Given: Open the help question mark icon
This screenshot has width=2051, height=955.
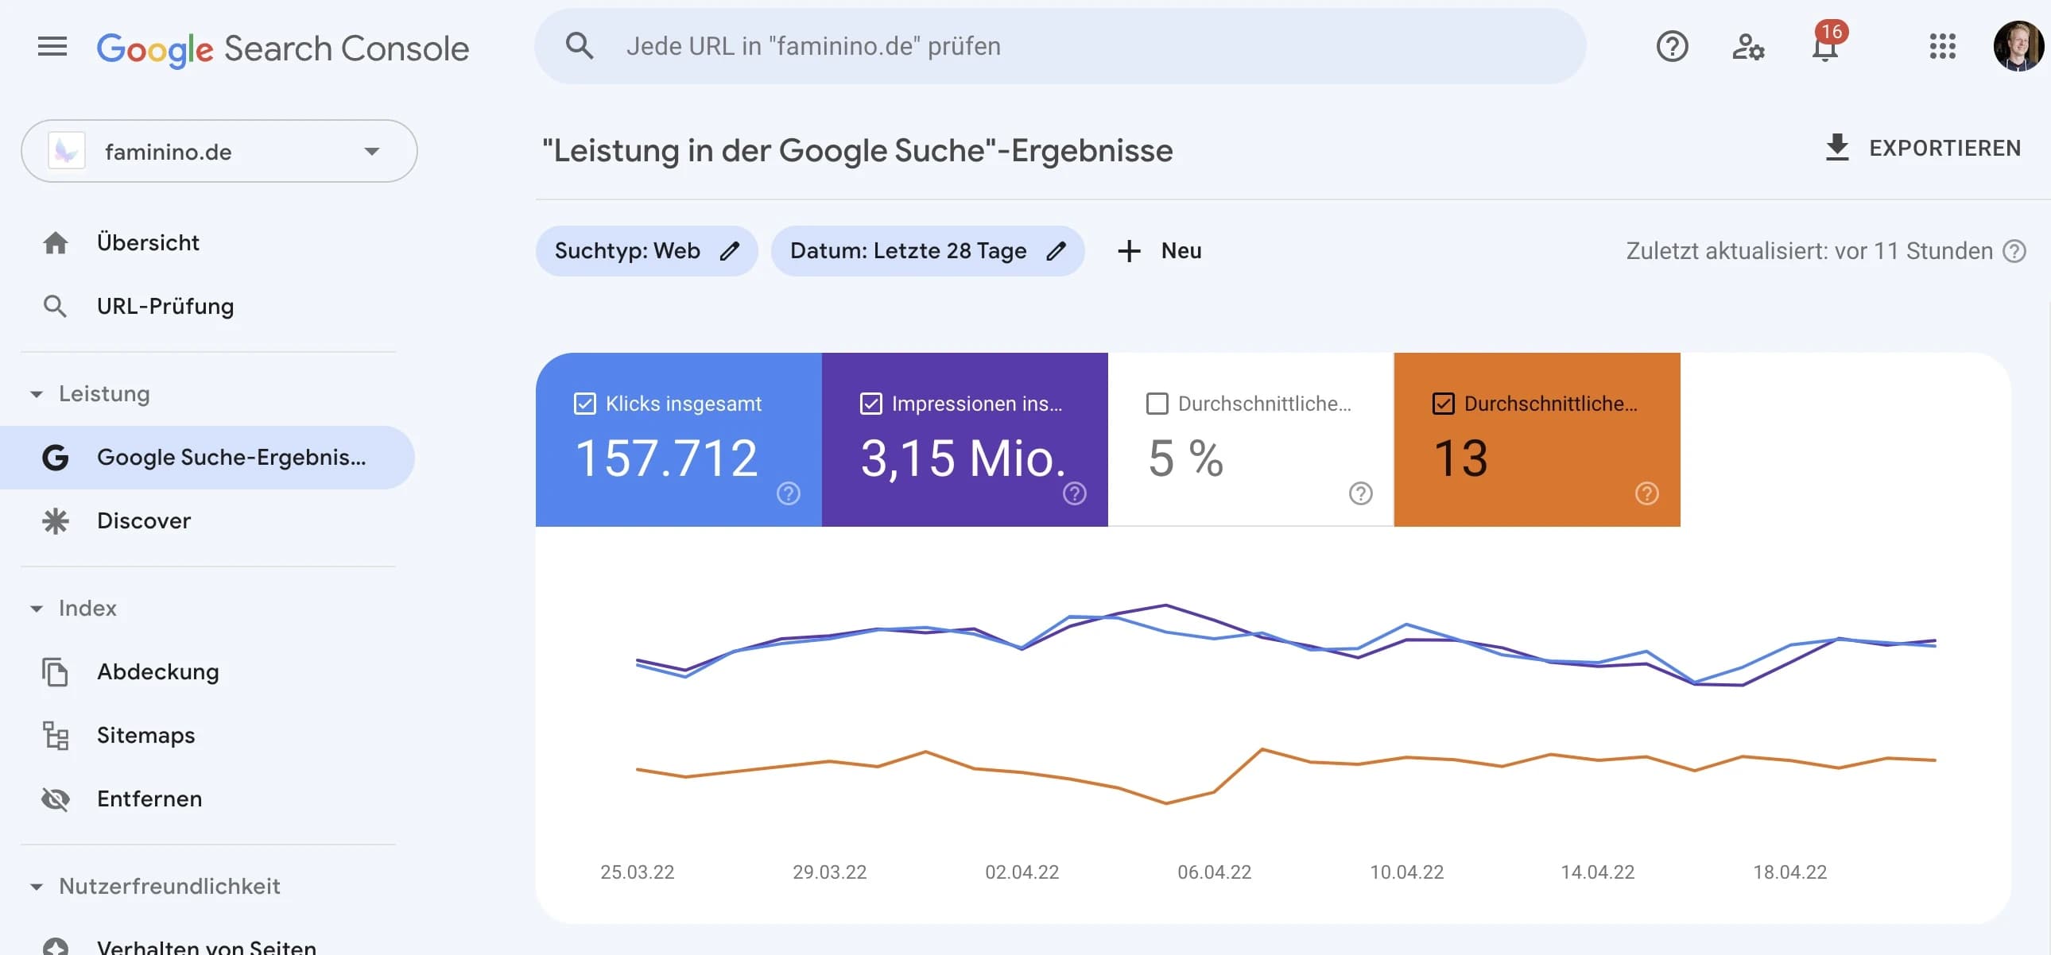Looking at the screenshot, I should [1672, 47].
